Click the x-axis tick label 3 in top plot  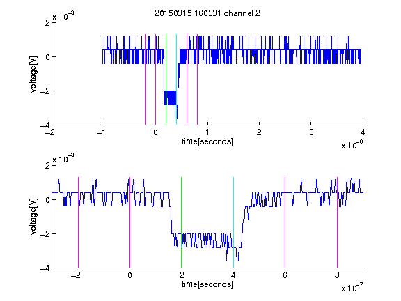click(x=311, y=132)
